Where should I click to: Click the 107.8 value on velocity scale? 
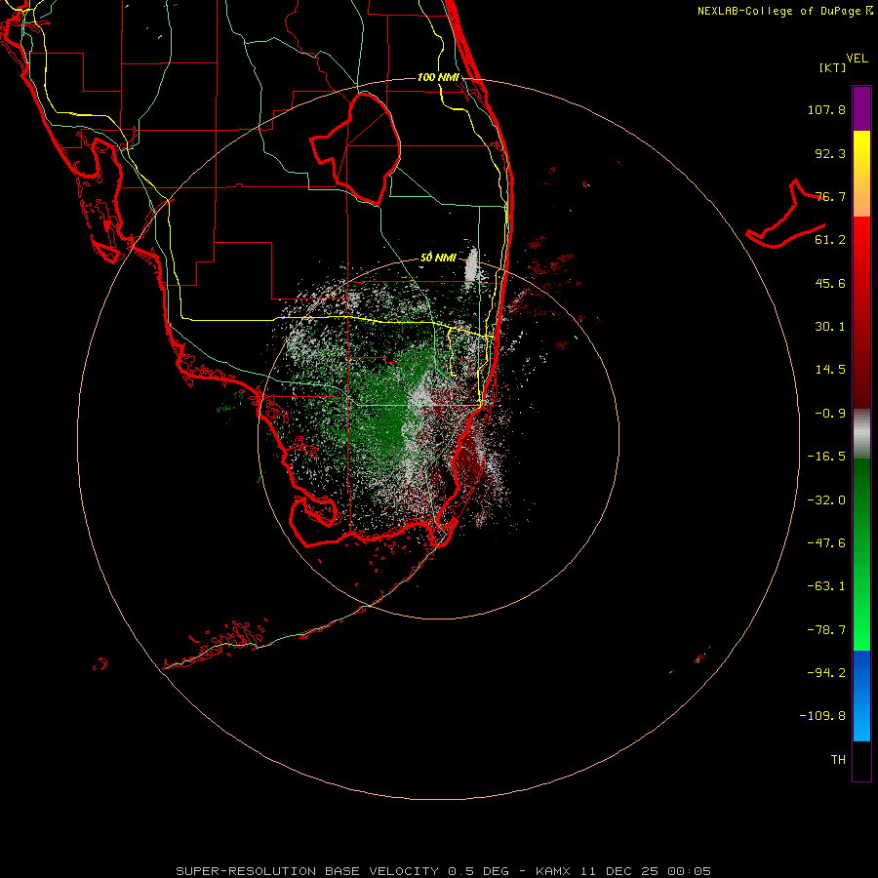coord(826,109)
